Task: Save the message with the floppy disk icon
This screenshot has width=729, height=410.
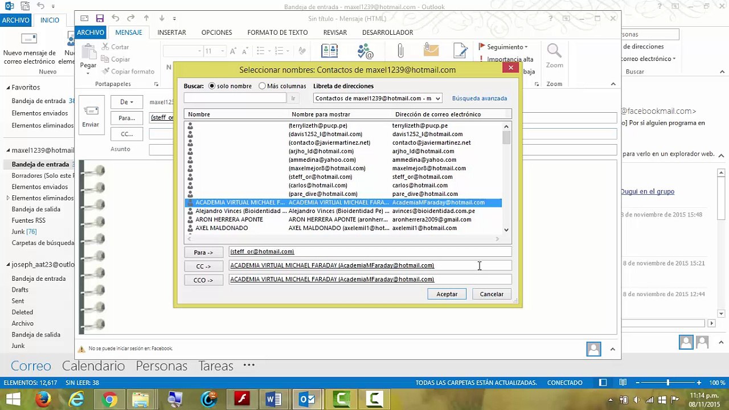Action: click(100, 18)
